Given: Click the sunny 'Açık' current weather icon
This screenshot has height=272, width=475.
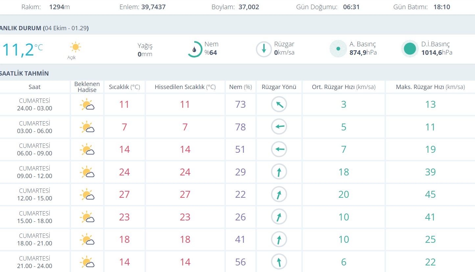Looking at the screenshot, I should click(x=75, y=47).
